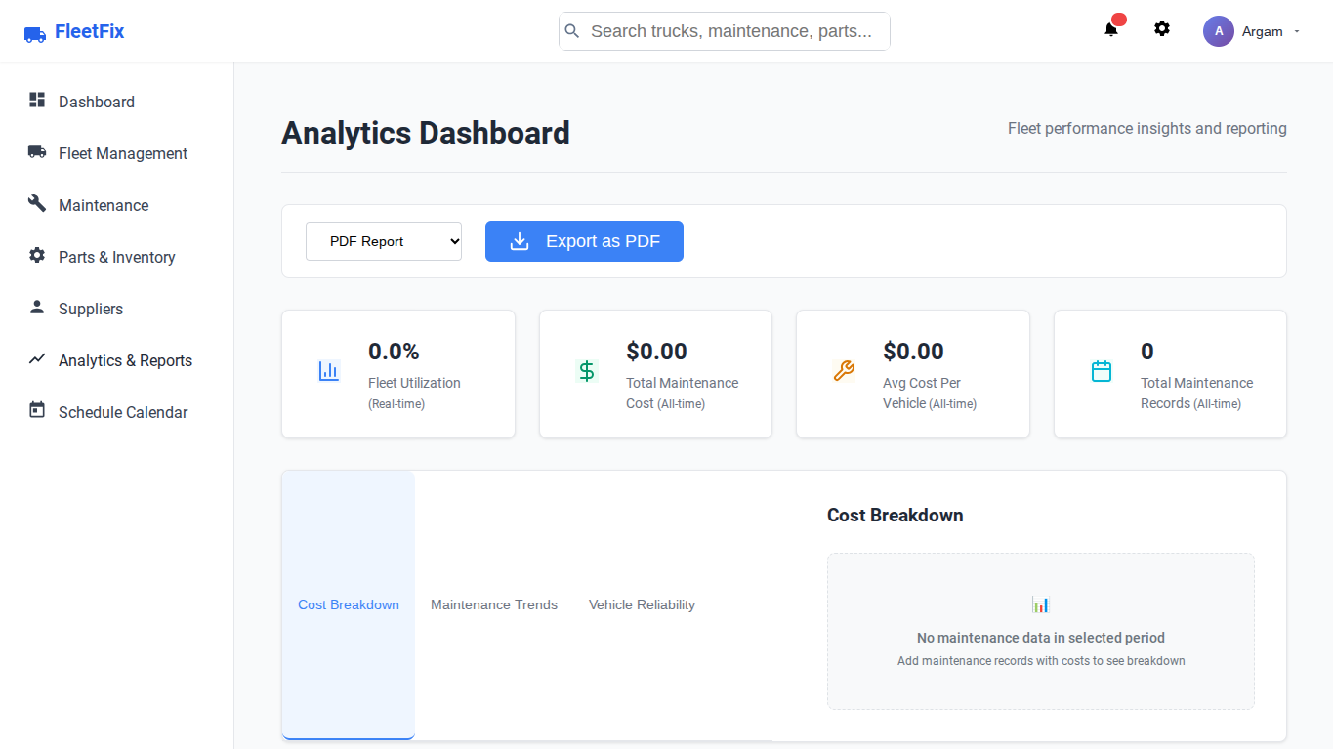Expand the Argam account dropdown chevron
This screenshot has width=1333, height=749.
1299,32
